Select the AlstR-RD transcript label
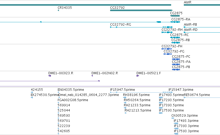 click(x=191, y=29)
